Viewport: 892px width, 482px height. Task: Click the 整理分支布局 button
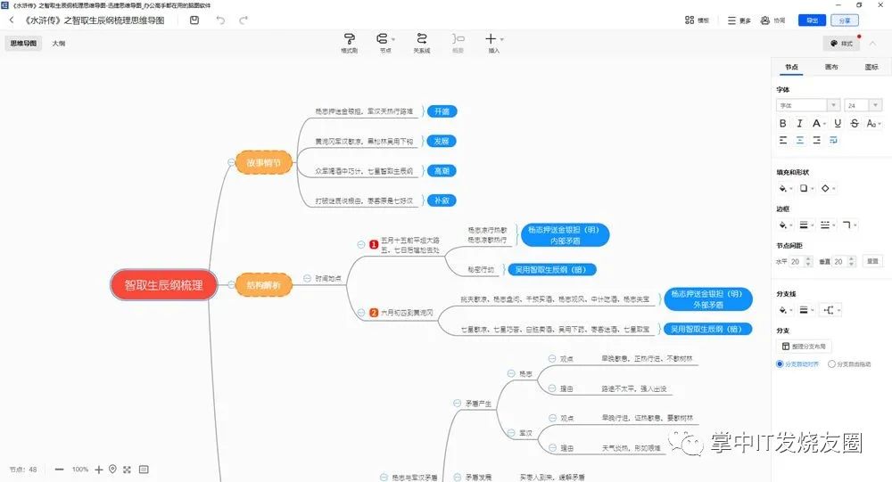(x=804, y=347)
